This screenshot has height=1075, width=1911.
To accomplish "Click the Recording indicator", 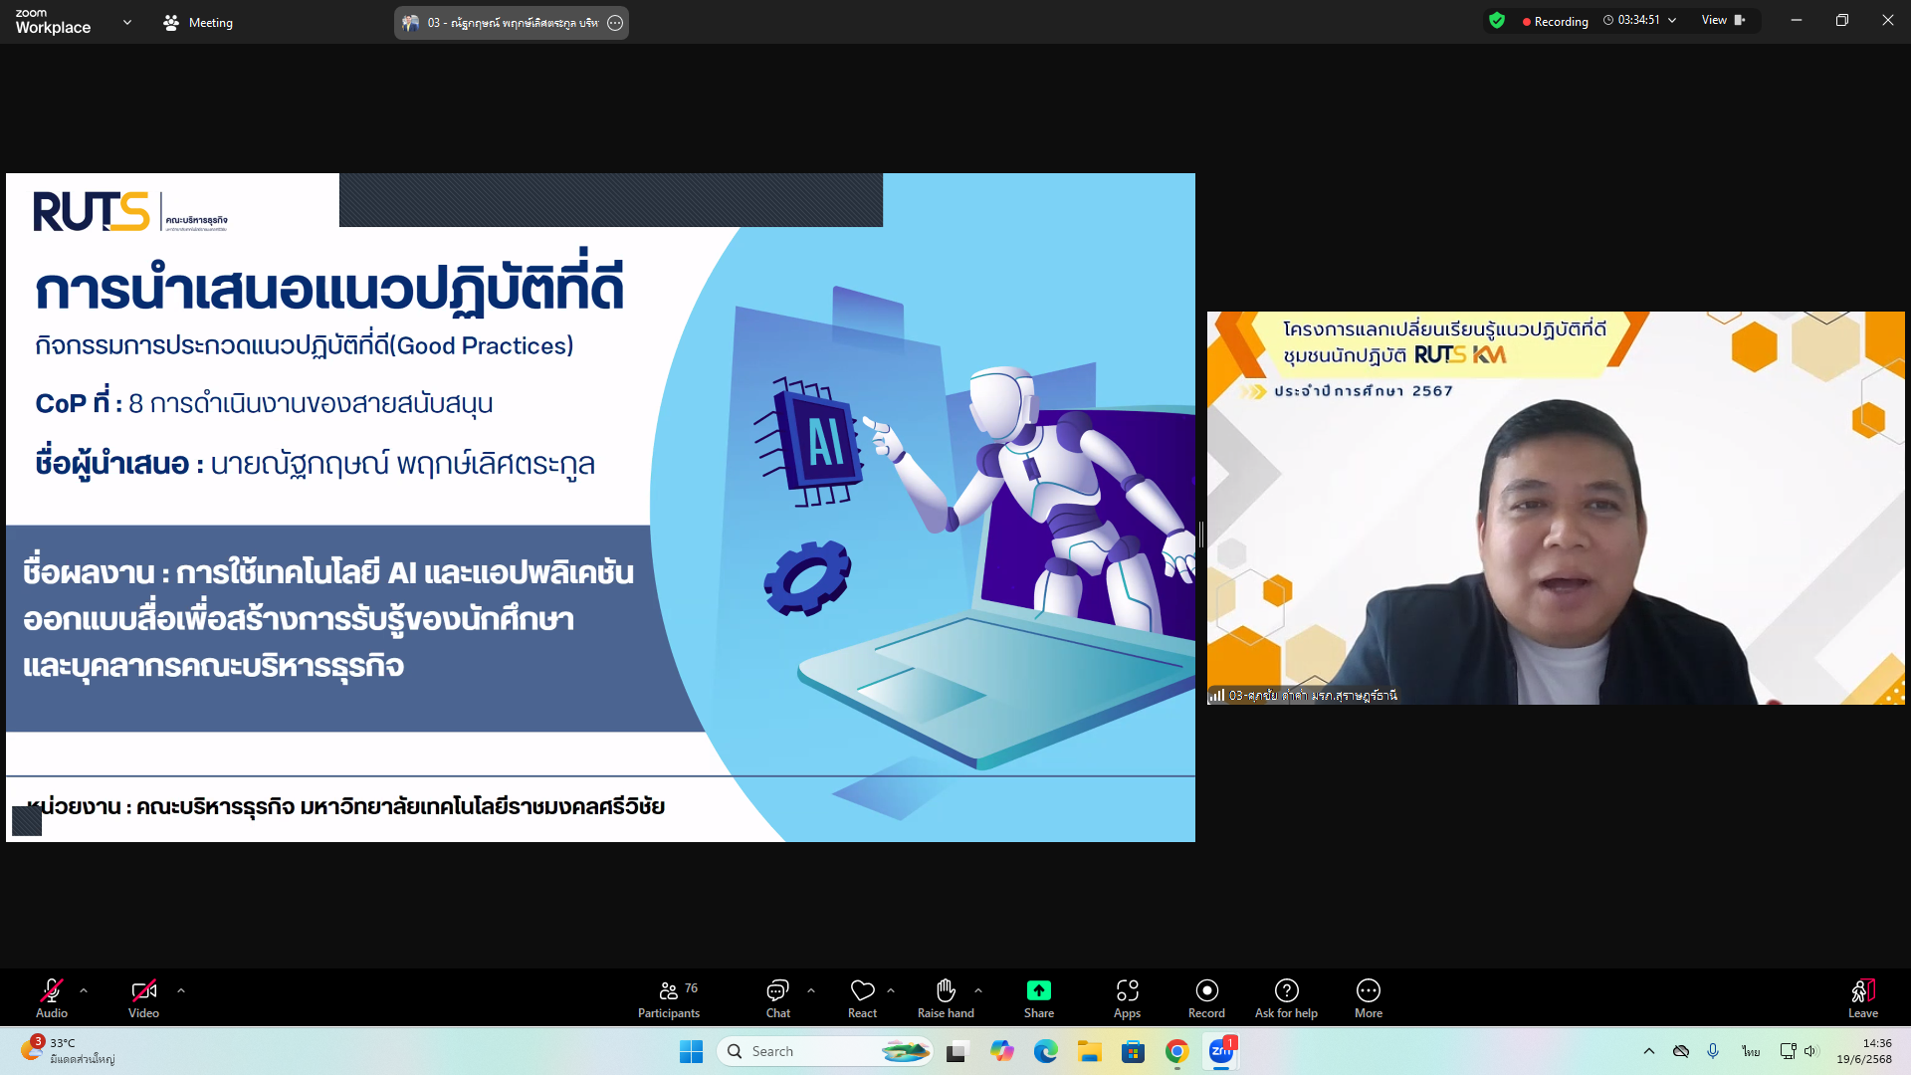I will click(1555, 21).
